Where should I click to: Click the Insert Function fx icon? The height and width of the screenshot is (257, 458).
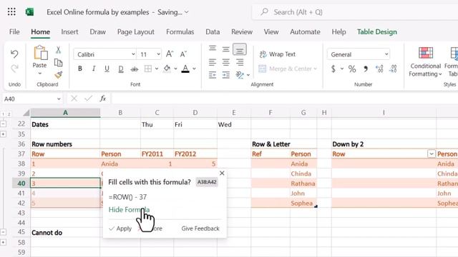tap(103, 99)
